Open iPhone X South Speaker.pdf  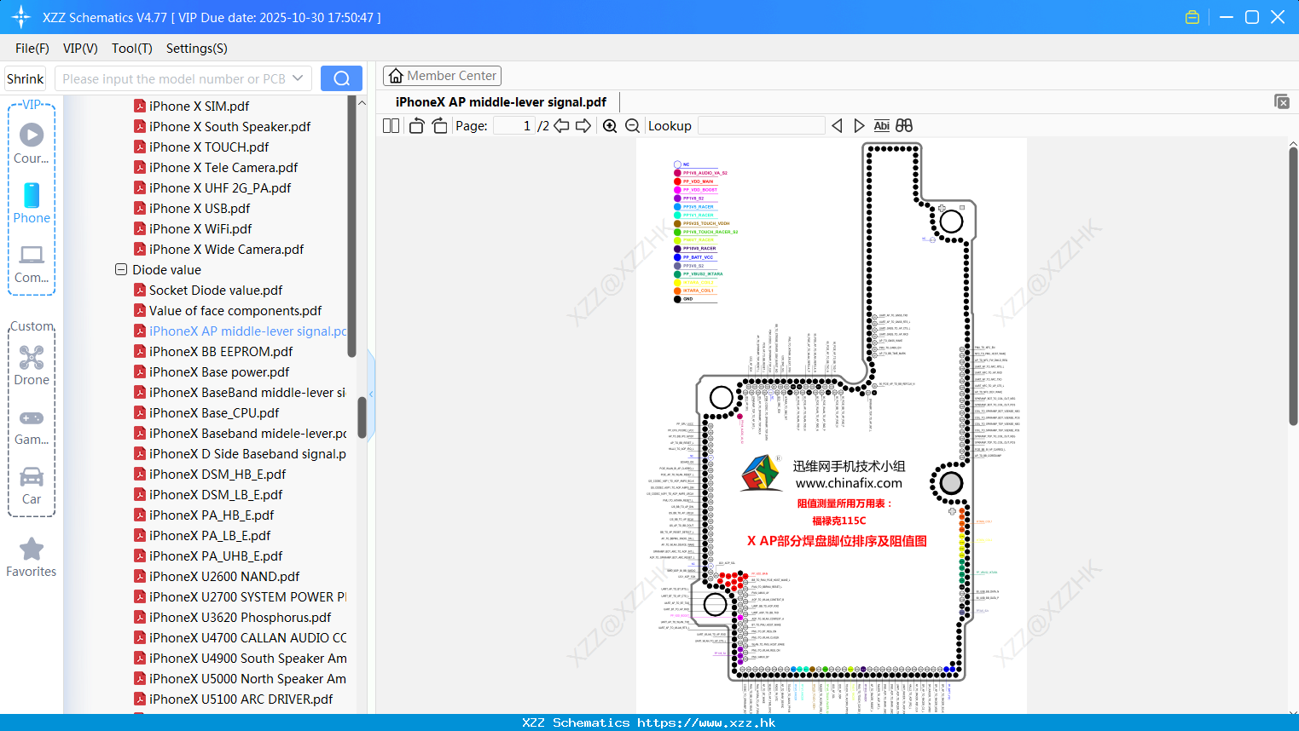coord(229,126)
